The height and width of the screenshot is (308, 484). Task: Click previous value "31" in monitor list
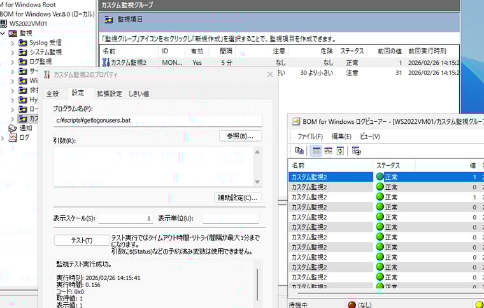(x=399, y=73)
